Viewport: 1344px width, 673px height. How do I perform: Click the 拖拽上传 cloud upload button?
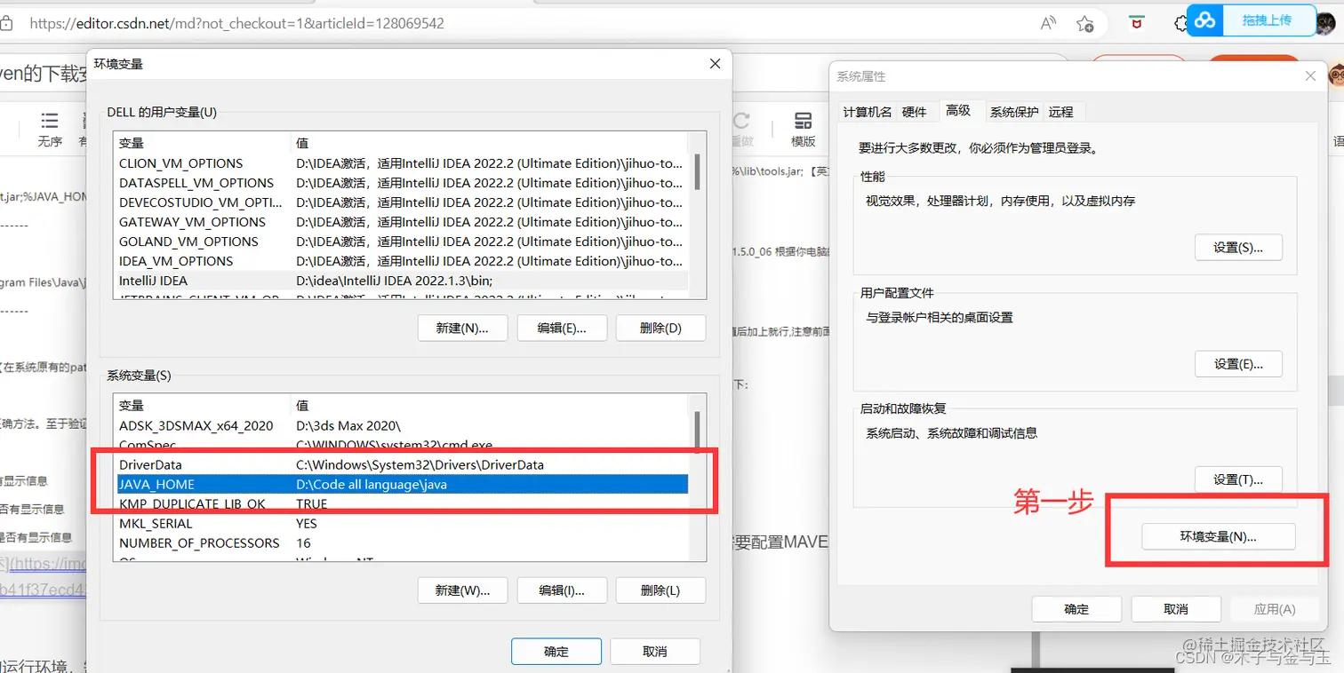coord(1253,20)
